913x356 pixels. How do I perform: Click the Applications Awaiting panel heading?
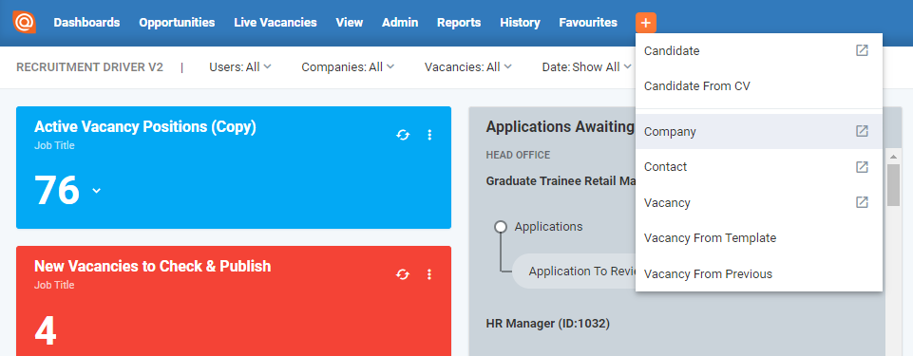[561, 127]
